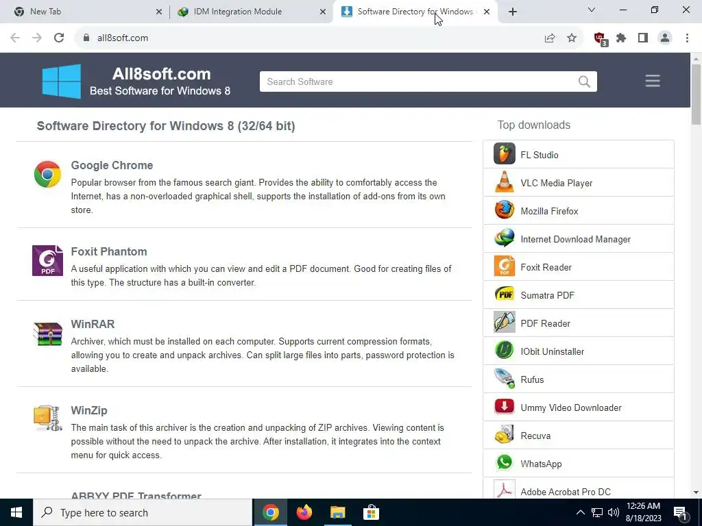Screen dimensions: 702x526
Task: Open the uBlock Origin extension icon
Action: 601,39
